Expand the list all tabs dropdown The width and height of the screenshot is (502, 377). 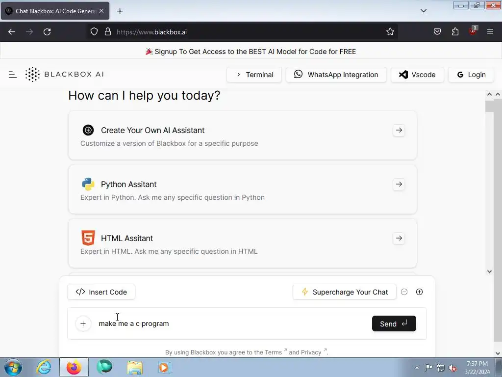point(423,11)
